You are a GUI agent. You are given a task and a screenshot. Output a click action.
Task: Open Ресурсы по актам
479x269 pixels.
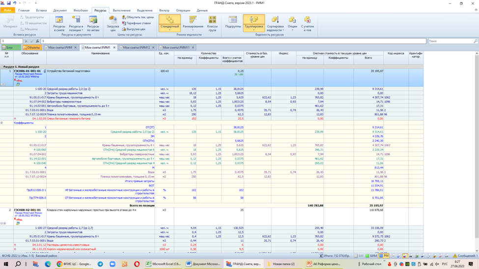point(93,24)
